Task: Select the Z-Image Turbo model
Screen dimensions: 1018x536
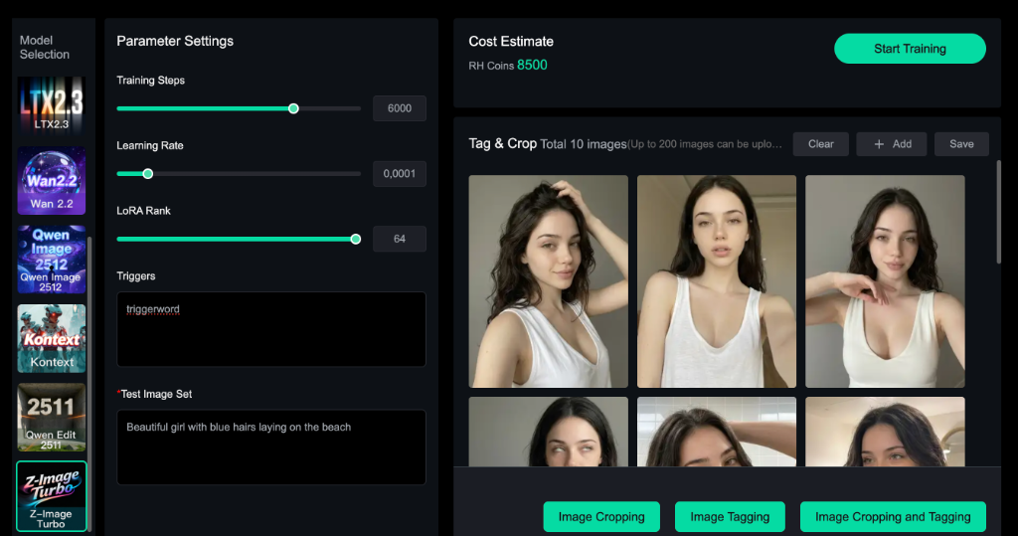Action: coord(52,496)
